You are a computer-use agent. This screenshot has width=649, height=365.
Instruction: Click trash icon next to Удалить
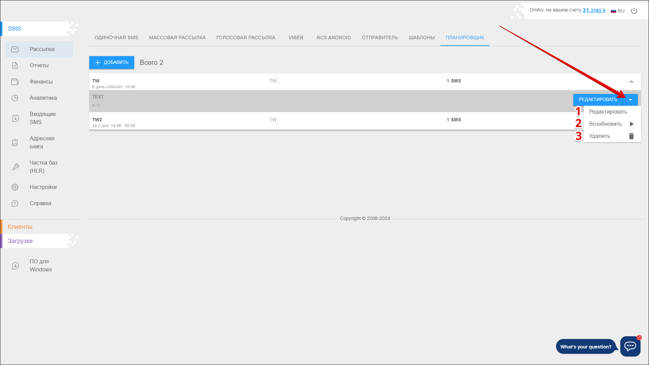click(631, 136)
